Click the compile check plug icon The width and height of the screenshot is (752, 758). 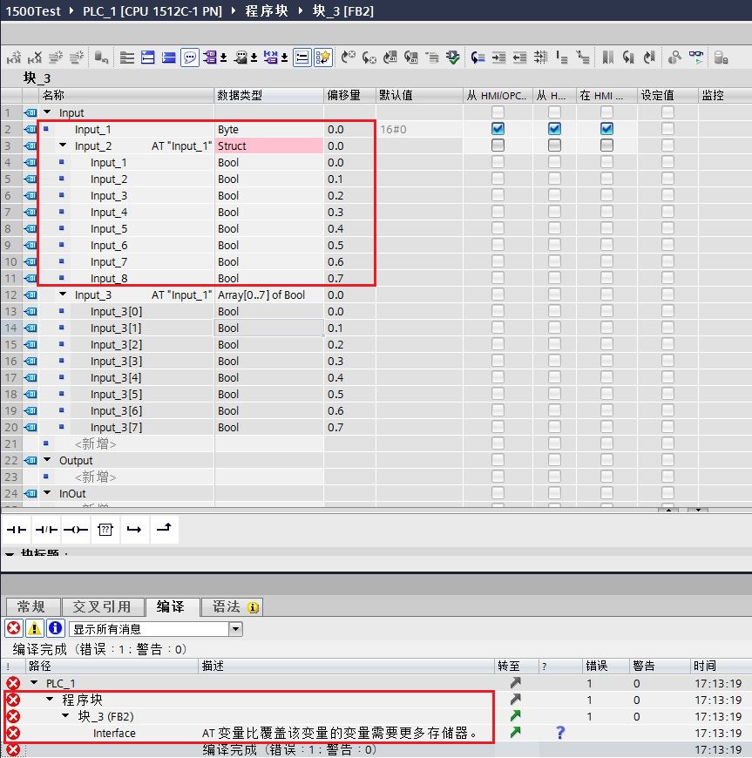453,58
